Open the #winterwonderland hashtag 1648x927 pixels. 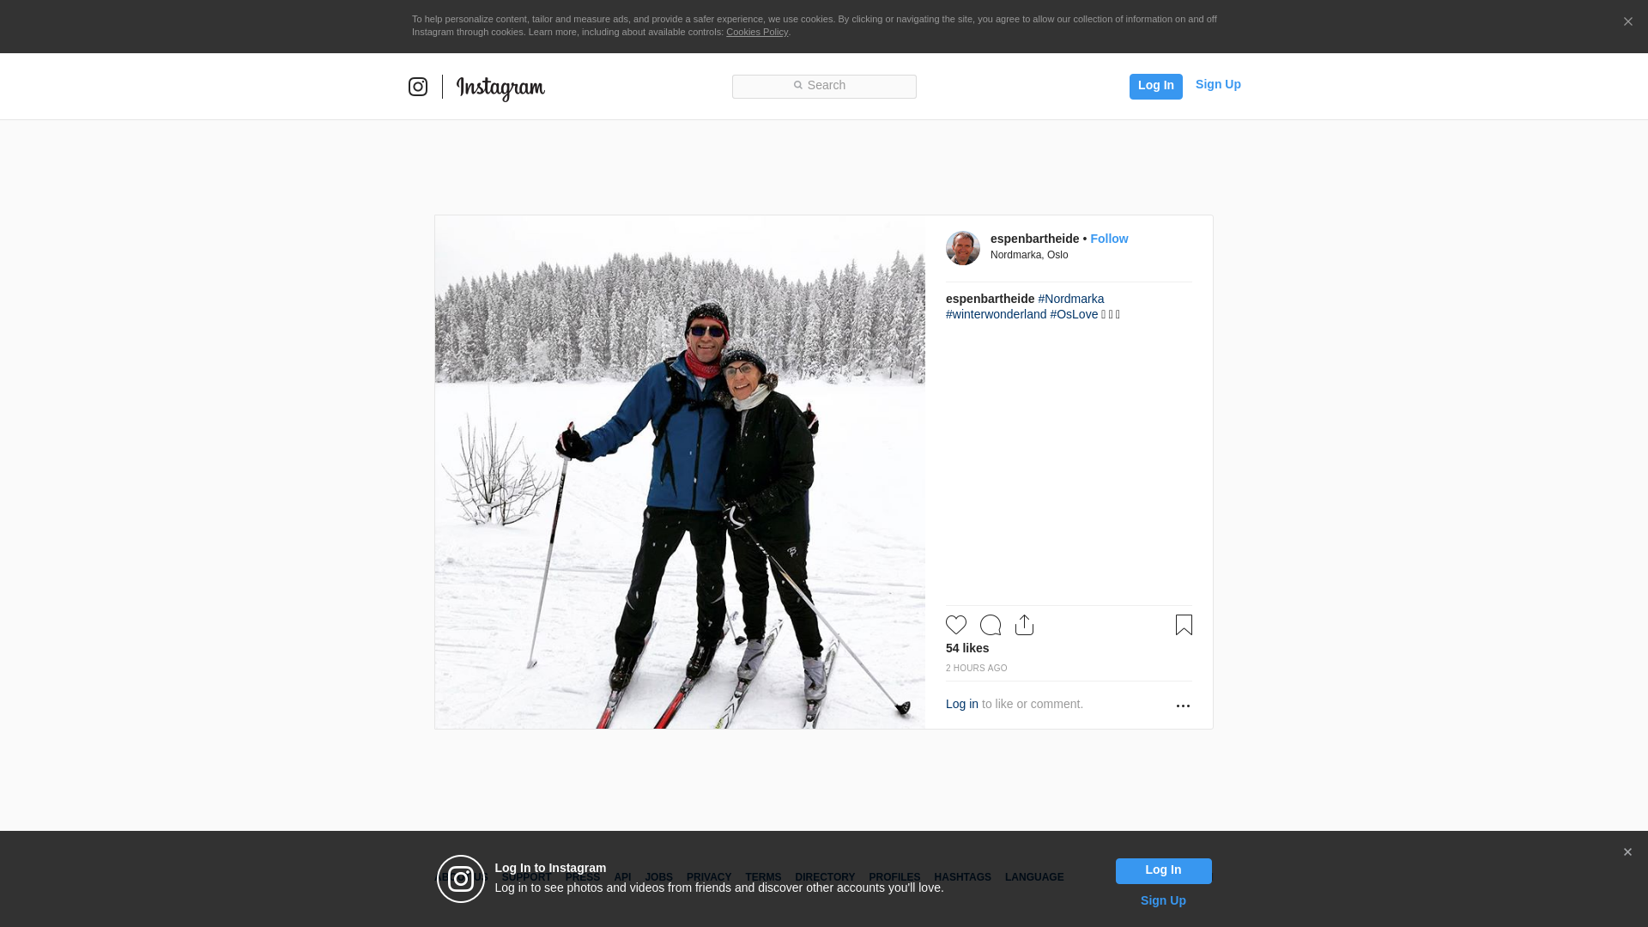[x=996, y=314]
